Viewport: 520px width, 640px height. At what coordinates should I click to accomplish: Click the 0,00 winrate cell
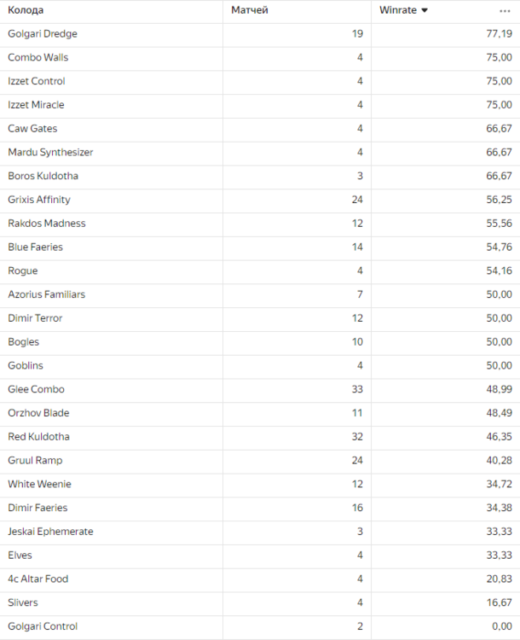[502, 626]
